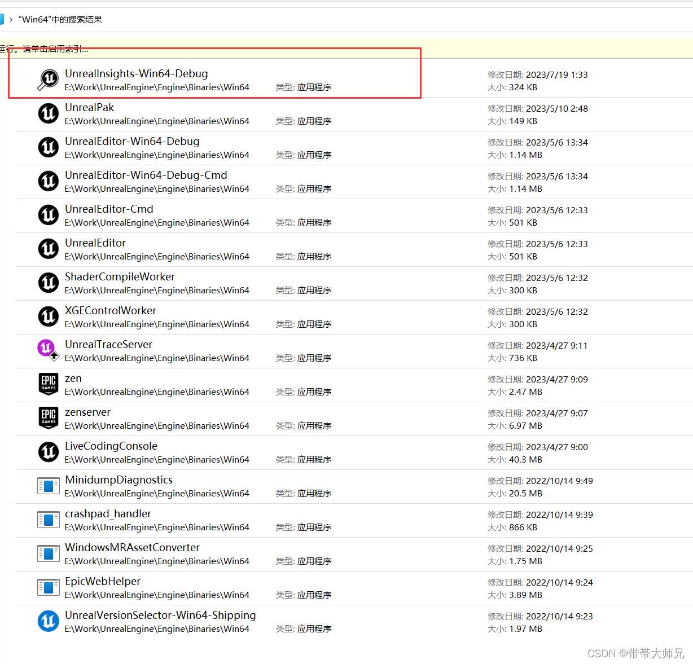Click the size value 40.3 MB
Screen dimensions: 693x664
point(525,460)
